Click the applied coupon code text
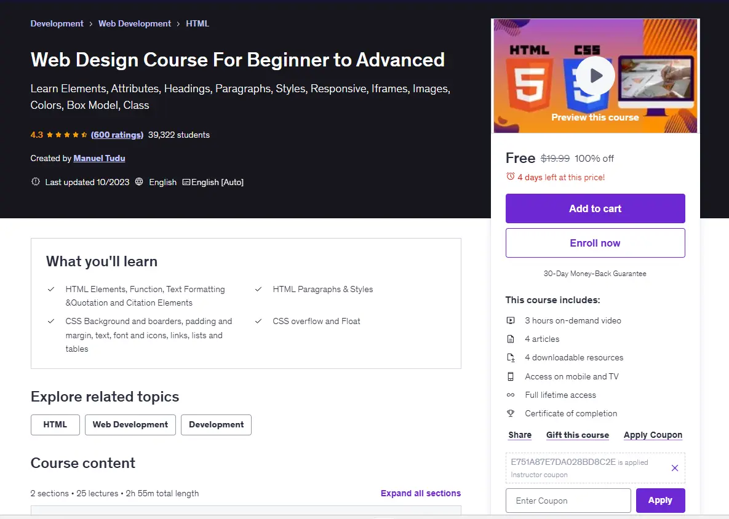The width and height of the screenshot is (729, 519). [563, 462]
